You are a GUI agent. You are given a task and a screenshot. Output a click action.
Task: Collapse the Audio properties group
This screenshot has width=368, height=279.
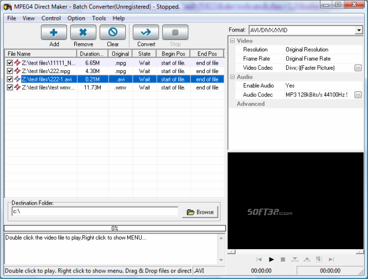232,77
